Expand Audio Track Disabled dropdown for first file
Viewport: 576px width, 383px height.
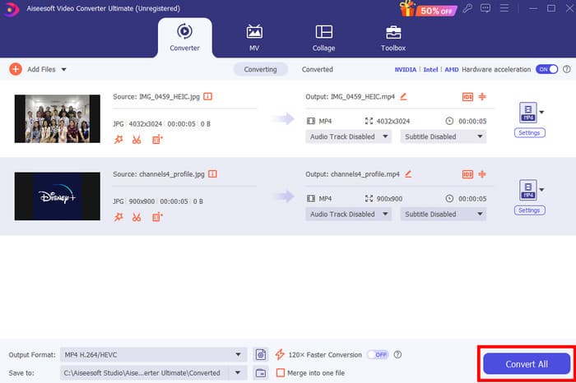[x=348, y=137]
